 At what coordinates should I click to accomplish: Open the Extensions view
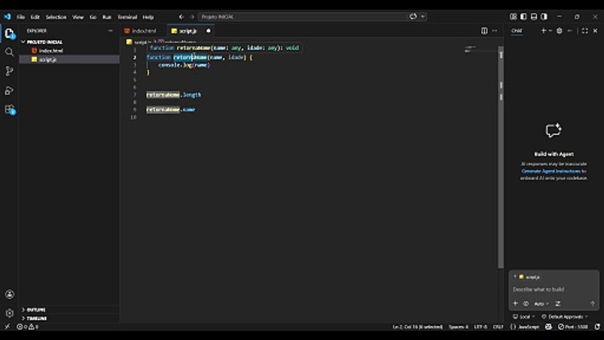[x=9, y=110]
